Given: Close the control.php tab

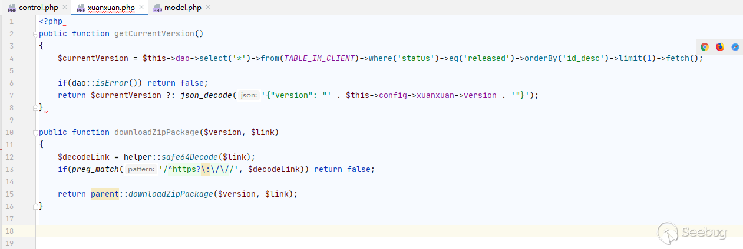Looking at the screenshot, I should 64,8.
